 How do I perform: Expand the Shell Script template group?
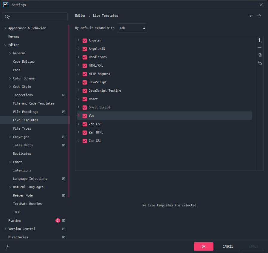coord(78,107)
